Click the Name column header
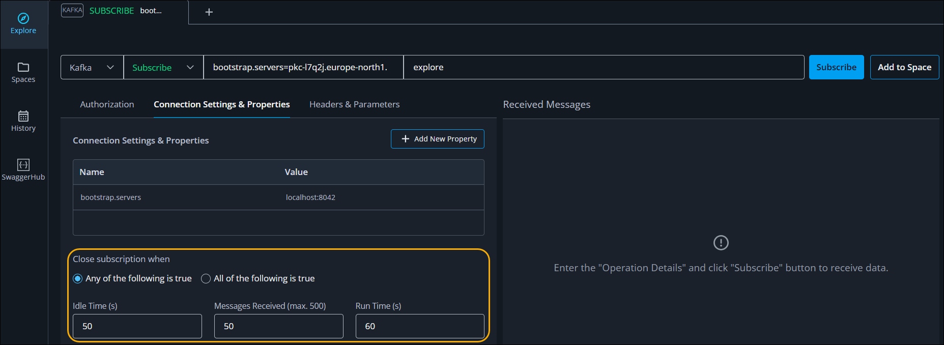 [92, 172]
